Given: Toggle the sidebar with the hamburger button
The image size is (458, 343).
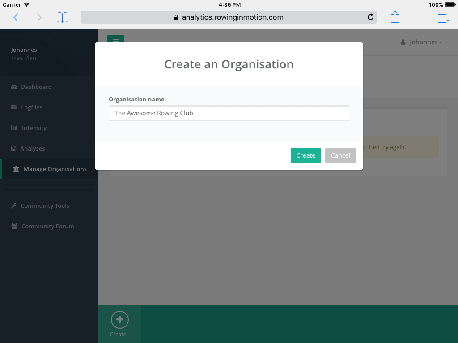Looking at the screenshot, I should [116, 39].
